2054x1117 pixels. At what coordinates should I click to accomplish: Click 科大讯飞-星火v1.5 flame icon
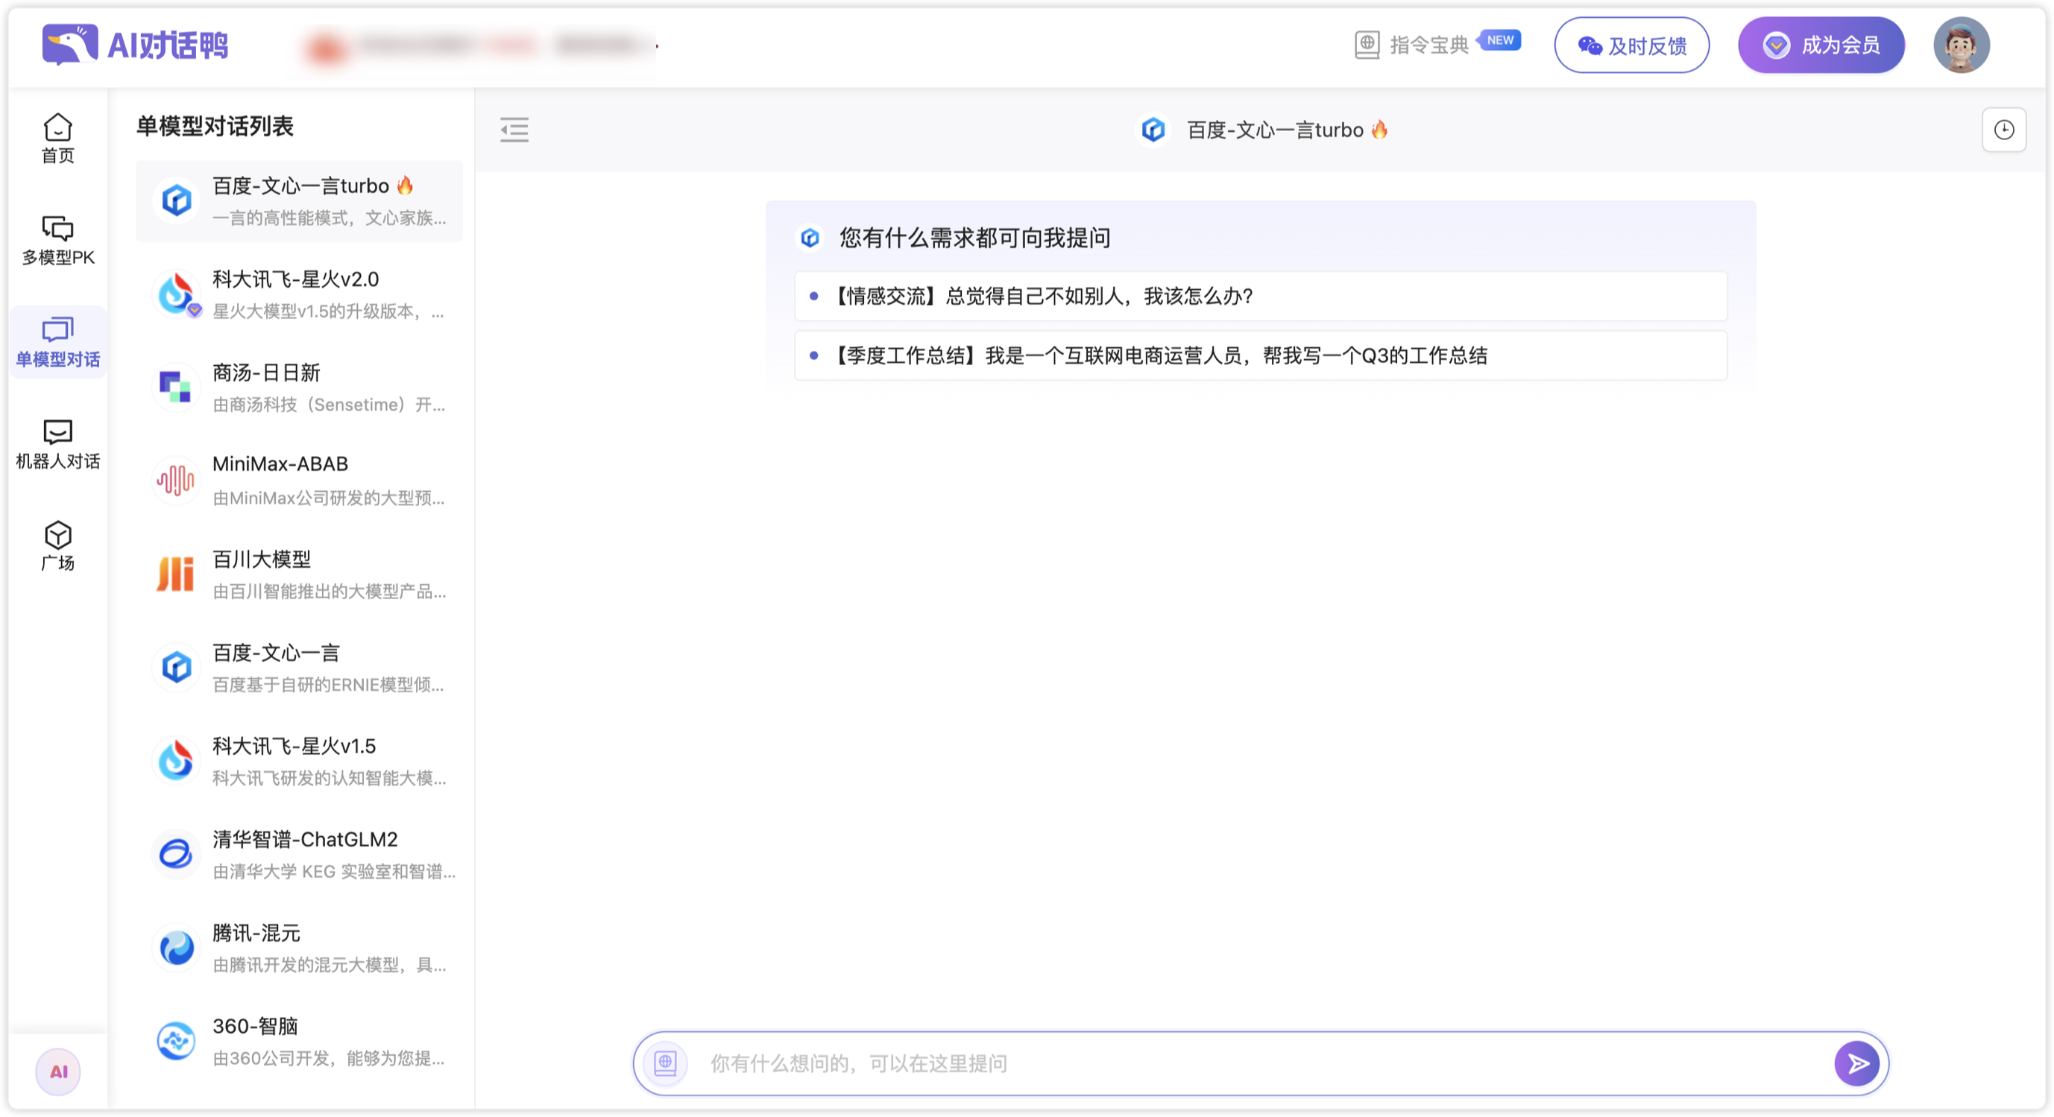(176, 761)
